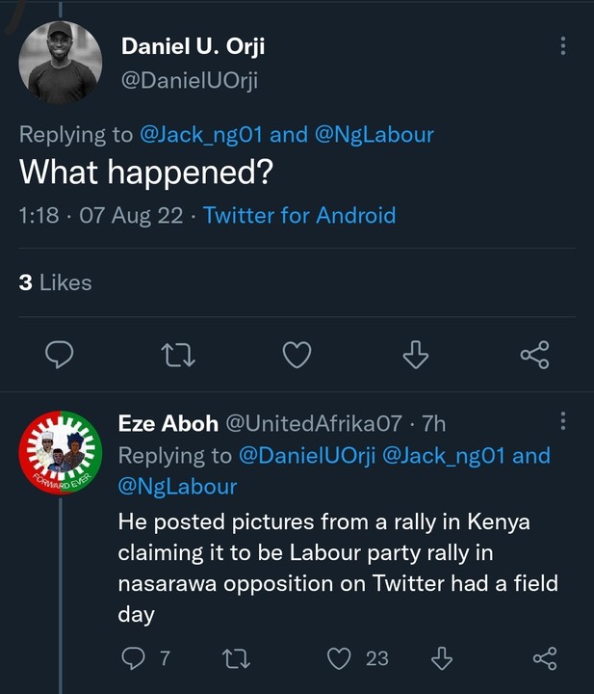The image size is (594, 694).
Task: Reply to Daniel U. Orji's tweet
Action: (x=60, y=356)
